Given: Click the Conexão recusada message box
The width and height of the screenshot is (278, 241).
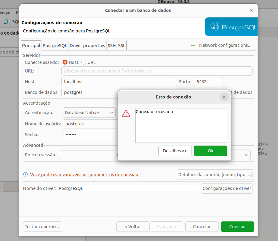Looking at the screenshot, I should (x=181, y=126).
